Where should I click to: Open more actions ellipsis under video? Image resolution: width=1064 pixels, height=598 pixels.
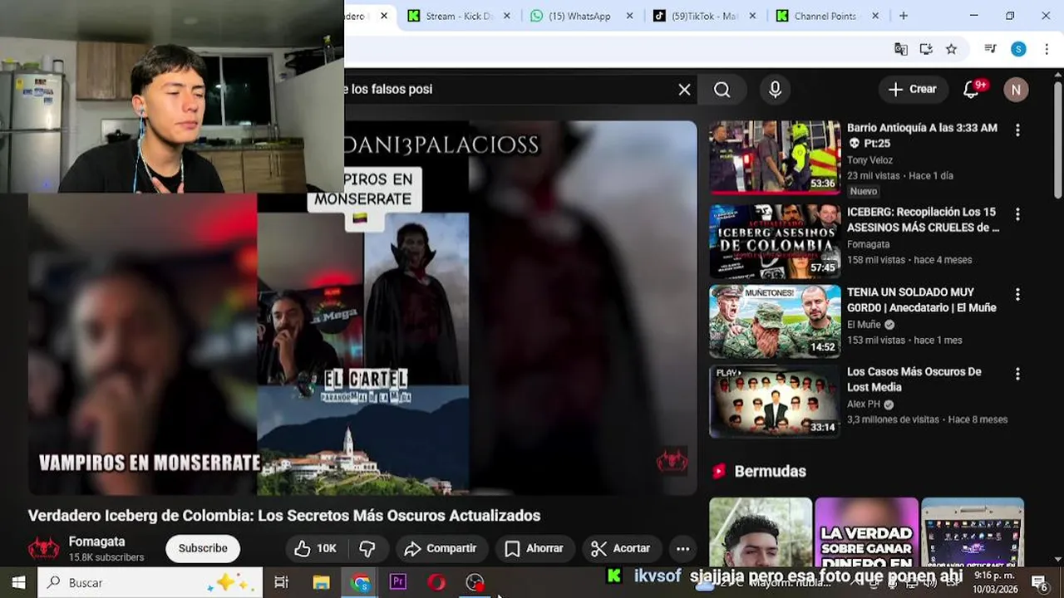[x=682, y=548]
